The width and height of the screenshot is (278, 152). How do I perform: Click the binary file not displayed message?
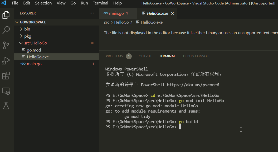(x=191, y=33)
